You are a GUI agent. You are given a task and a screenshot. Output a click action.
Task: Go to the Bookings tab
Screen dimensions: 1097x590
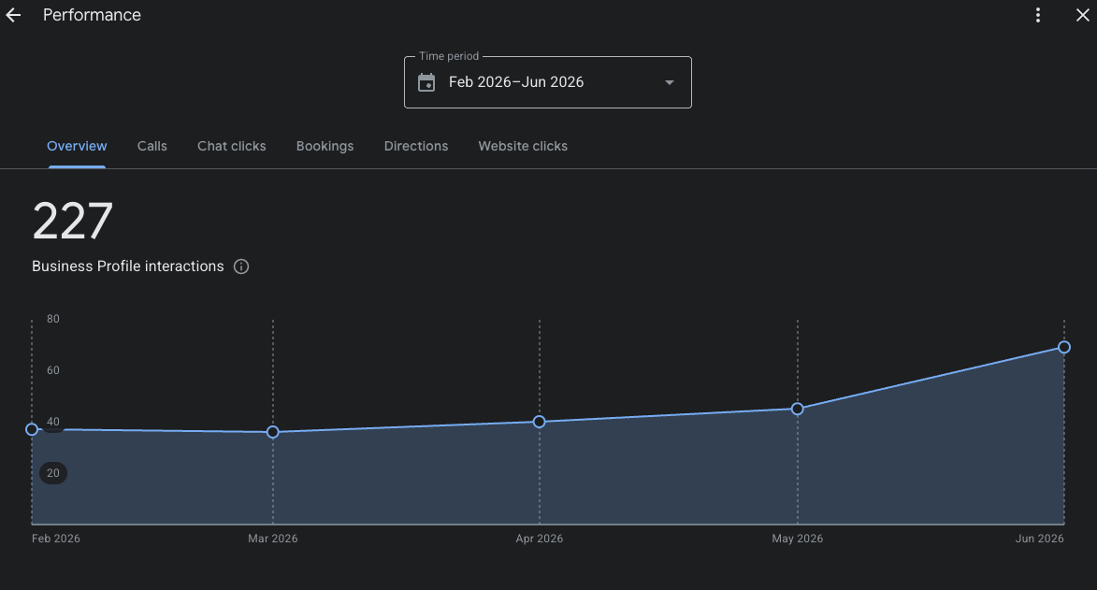coord(325,146)
